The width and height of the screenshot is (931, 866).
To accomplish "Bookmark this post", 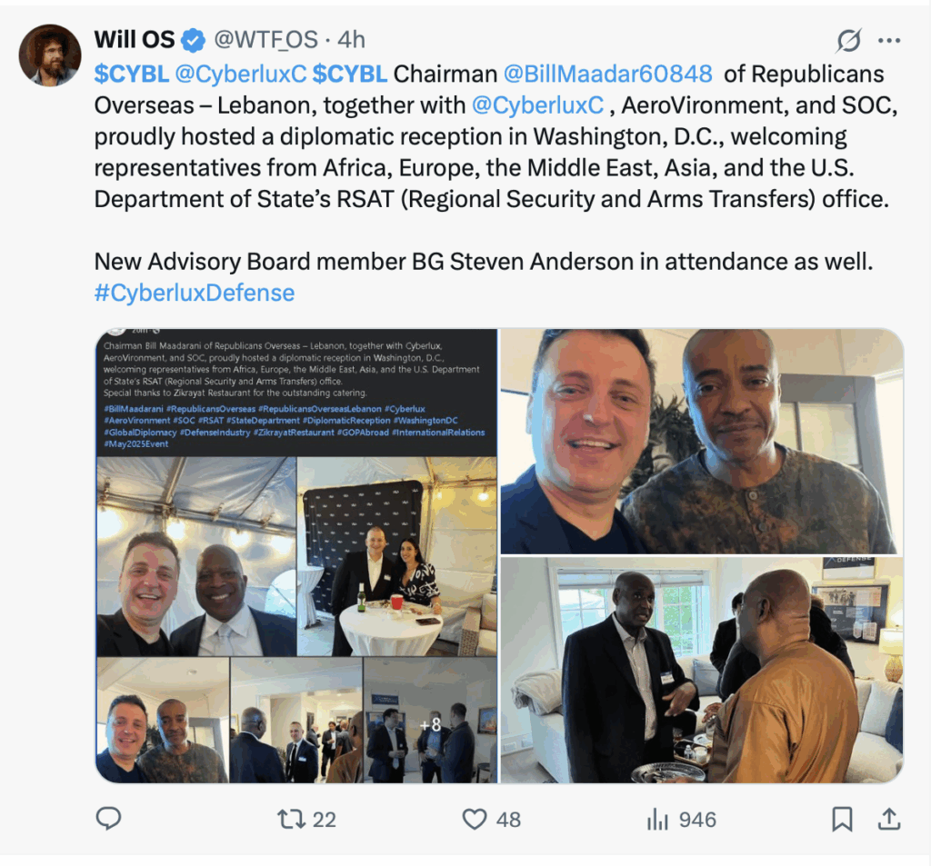I will [x=842, y=819].
